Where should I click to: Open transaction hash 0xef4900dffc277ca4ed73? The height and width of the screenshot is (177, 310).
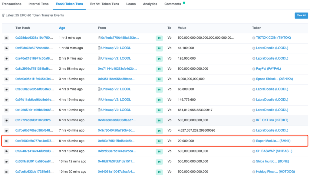tap(35, 141)
